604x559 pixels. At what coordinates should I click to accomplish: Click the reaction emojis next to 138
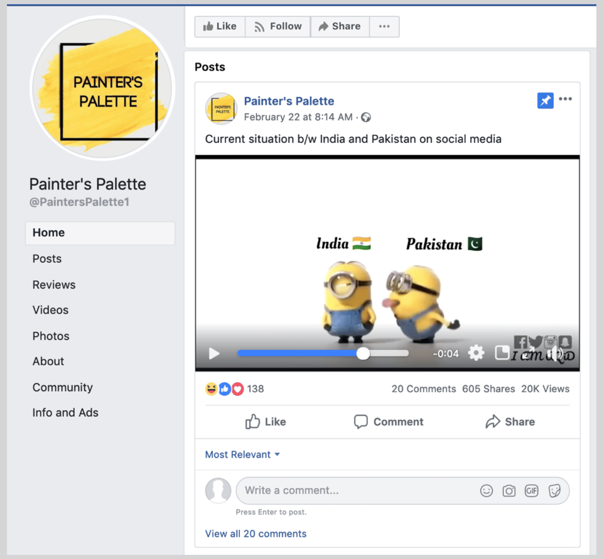pos(225,389)
